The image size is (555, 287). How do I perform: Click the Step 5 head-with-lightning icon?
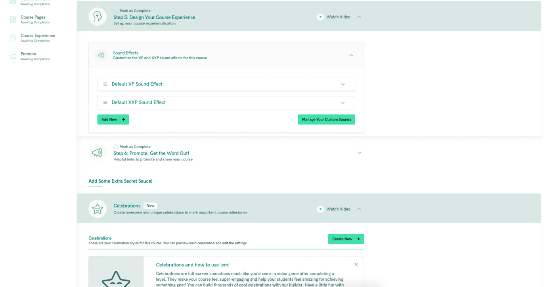pyautogui.click(x=97, y=17)
